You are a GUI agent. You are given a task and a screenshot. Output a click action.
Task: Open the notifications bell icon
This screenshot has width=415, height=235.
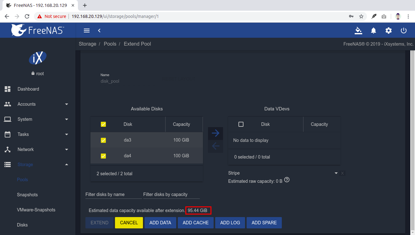click(374, 31)
